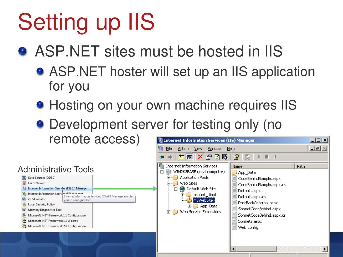Viewport: 343px width, 257px height.
Task: Click the Data Sources (ODBC) icon
Action: (24, 178)
